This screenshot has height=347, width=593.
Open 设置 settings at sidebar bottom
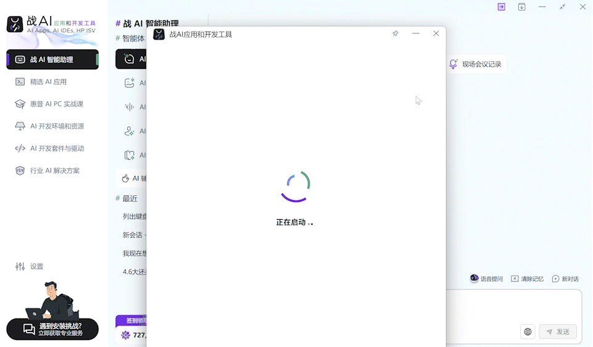tap(30, 267)
